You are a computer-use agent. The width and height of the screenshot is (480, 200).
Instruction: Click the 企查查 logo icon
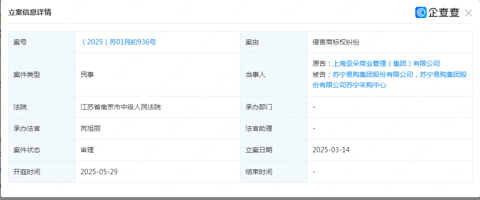coord(421,12)
